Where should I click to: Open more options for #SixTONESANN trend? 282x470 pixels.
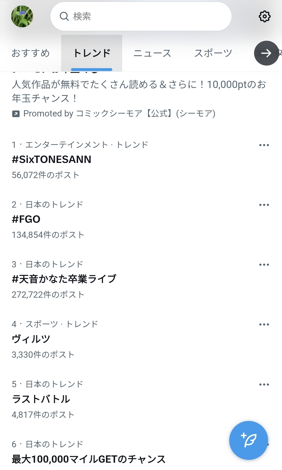point(264,145)
